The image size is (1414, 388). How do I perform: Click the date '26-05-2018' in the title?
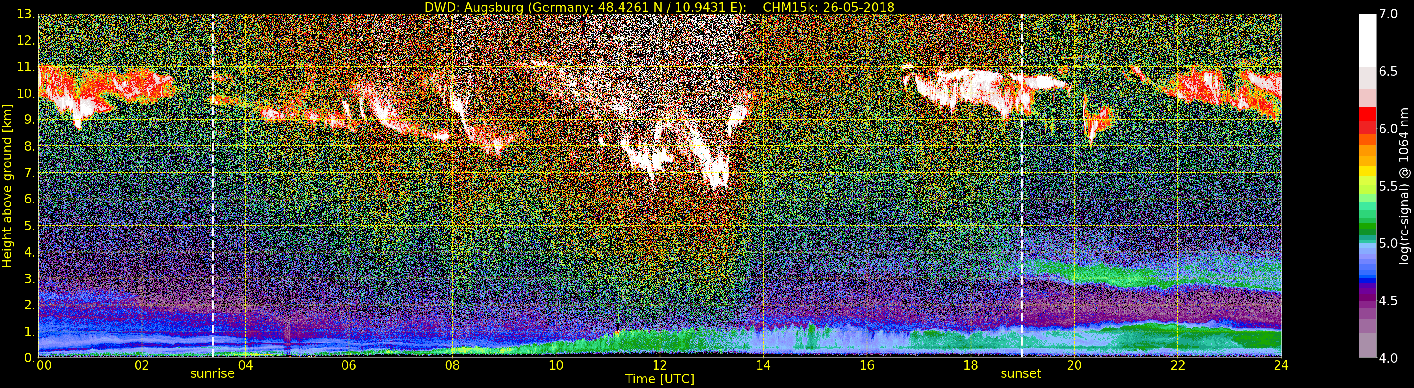tap(859, 7)
